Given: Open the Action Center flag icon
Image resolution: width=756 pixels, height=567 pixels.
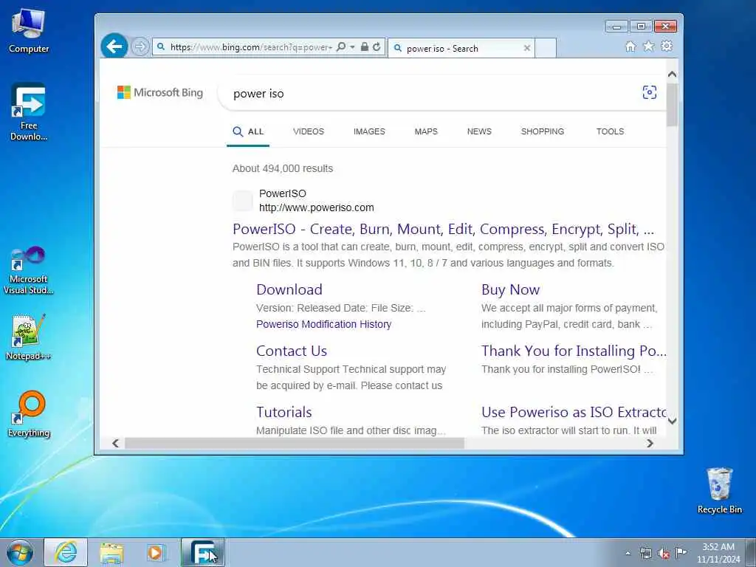Looking at the screenshot, I should (x=681, y=552).
